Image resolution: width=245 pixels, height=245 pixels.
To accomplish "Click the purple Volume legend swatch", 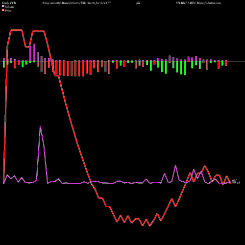I will tap(3, 6).
